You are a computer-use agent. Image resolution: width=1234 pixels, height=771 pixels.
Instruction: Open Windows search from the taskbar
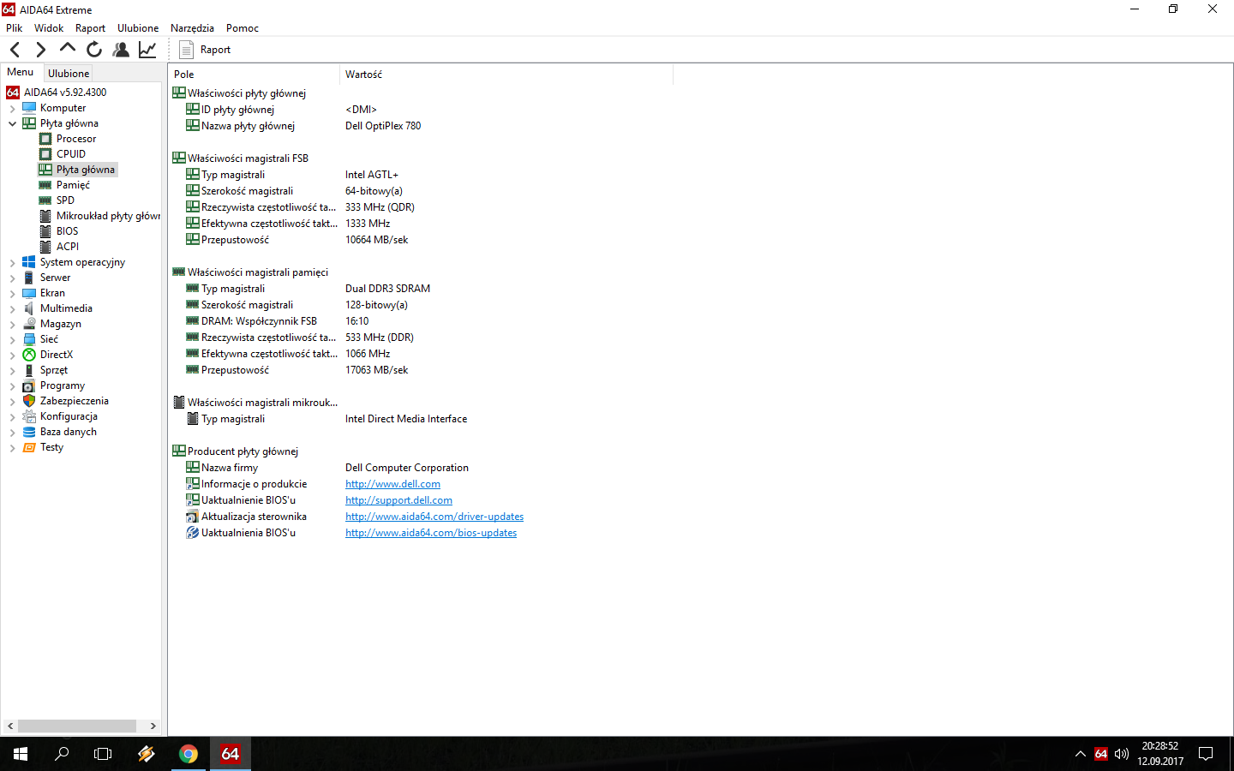[62, 754]
